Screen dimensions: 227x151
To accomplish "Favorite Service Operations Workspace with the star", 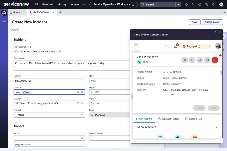I will [133, 5].
